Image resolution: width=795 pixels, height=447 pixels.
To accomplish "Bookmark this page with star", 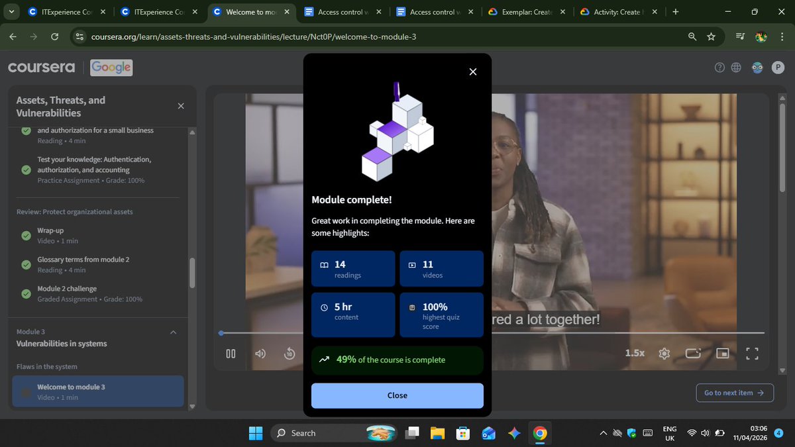I will (x=711, y=37).
